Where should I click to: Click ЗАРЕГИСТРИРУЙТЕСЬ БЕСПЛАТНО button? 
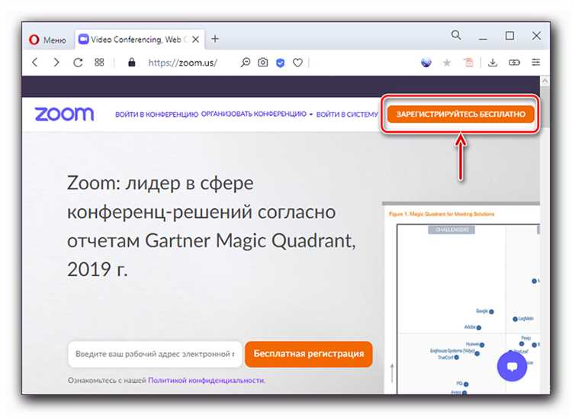pos(461,114)
